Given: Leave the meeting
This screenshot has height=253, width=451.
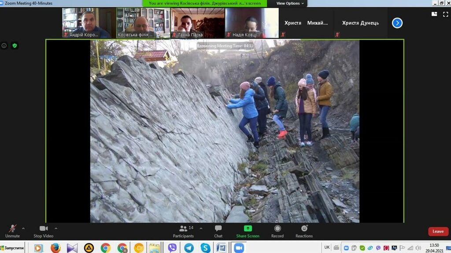Looking at the screenshot, I should pos(438,231).
